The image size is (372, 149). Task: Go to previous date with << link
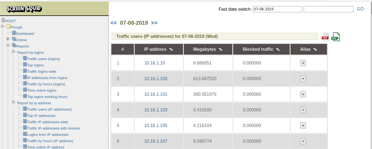pyautogui.click(x=114, y=23)
